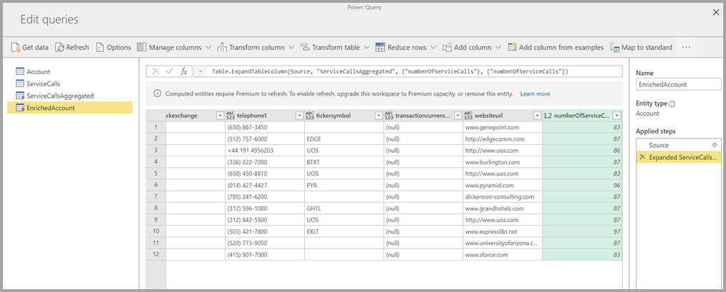Viewport: 726px width, 292px height.
Task: Open the more options ellipsis menu
Action: [686, 47]
